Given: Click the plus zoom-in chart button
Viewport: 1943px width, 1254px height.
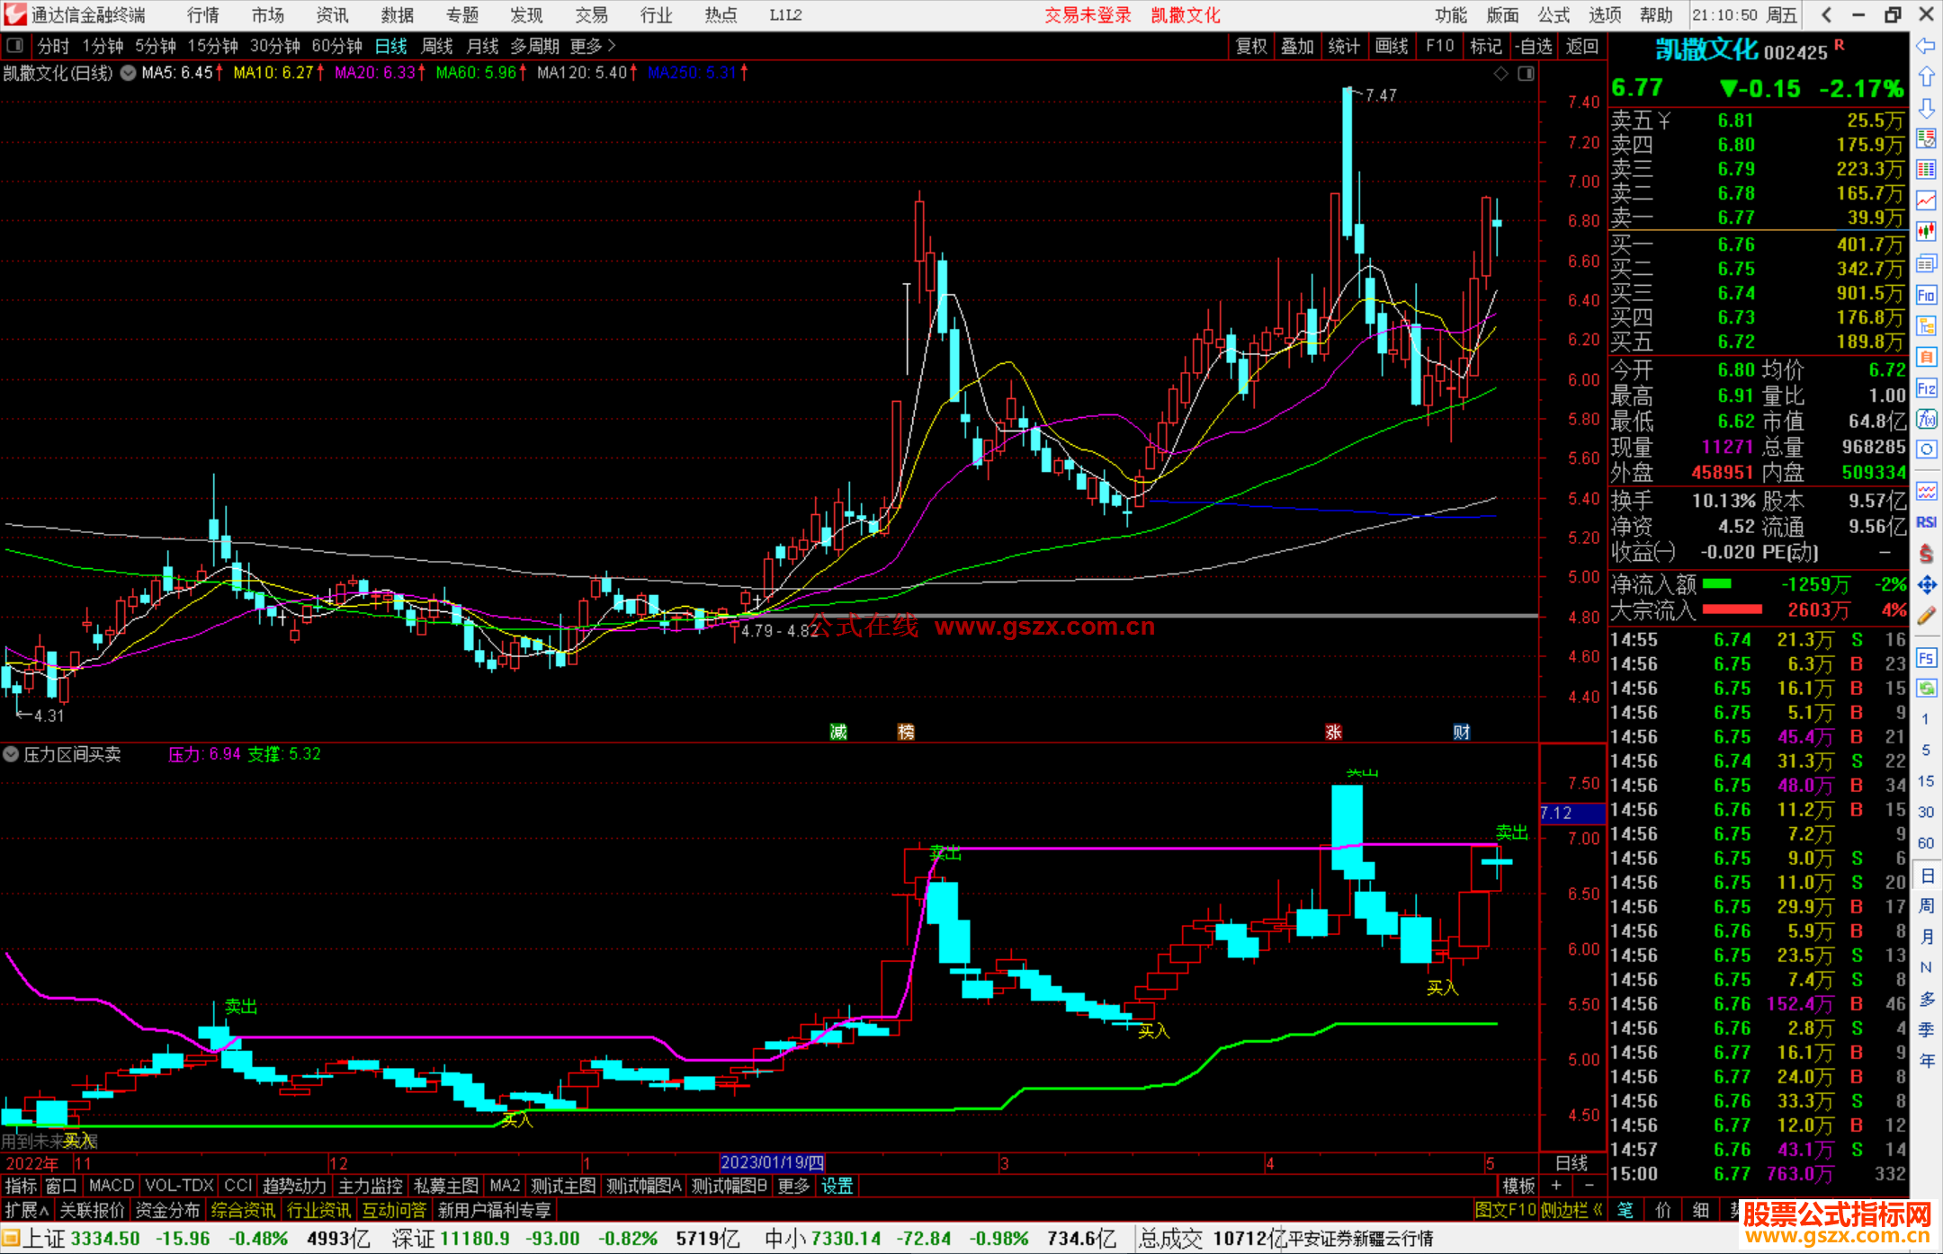Looking at the screenshot, I should pyautogui.click(x=1556, y=1186).
